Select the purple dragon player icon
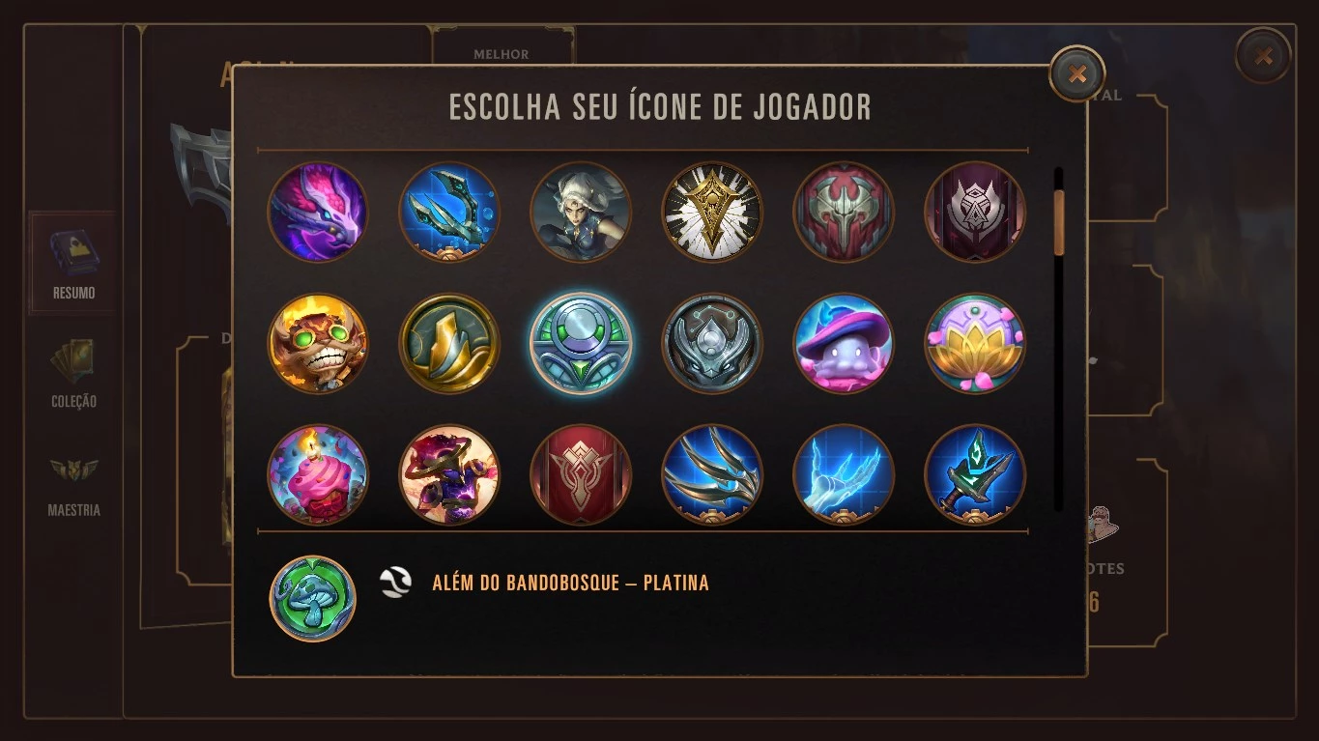 (318, 212)
